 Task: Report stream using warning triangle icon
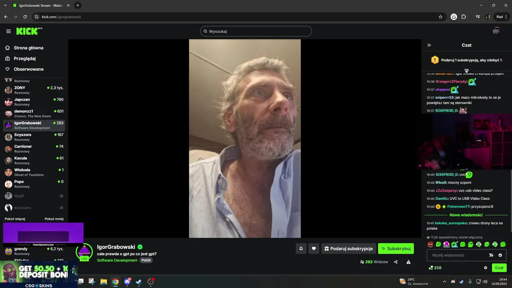[x=408, y=262]
